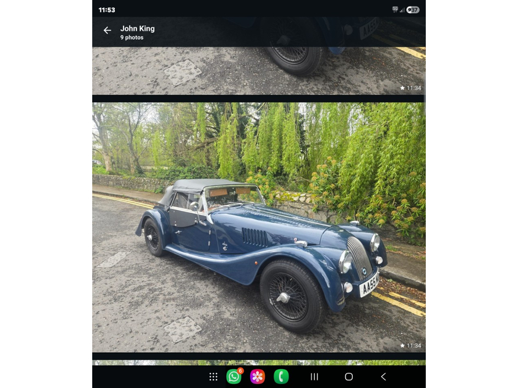The width and height of the screenshot is (518, 388).
Task: Tap the star on the blue car photo
Action: [x=403, y=346]
